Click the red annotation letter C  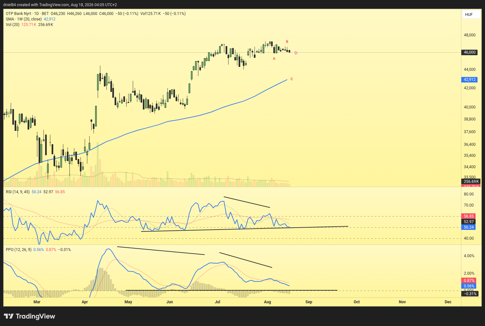tap(292, 79)
